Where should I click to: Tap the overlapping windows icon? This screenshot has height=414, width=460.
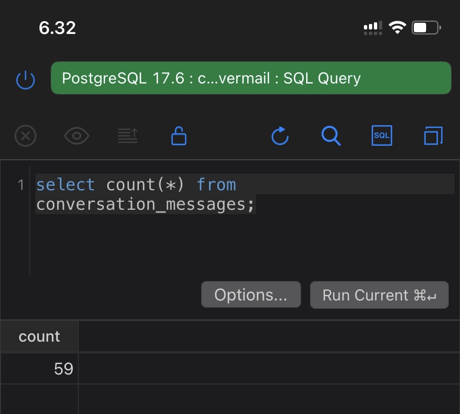[x=433, y=136]
